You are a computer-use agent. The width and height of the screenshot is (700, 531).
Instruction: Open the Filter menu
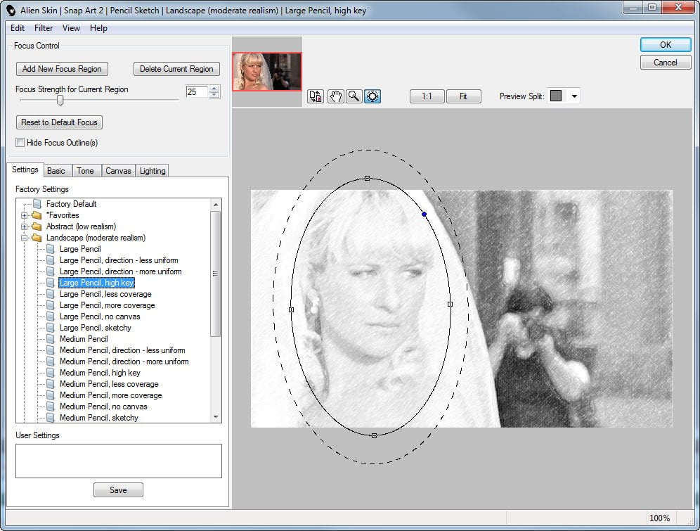coord(44,28)
